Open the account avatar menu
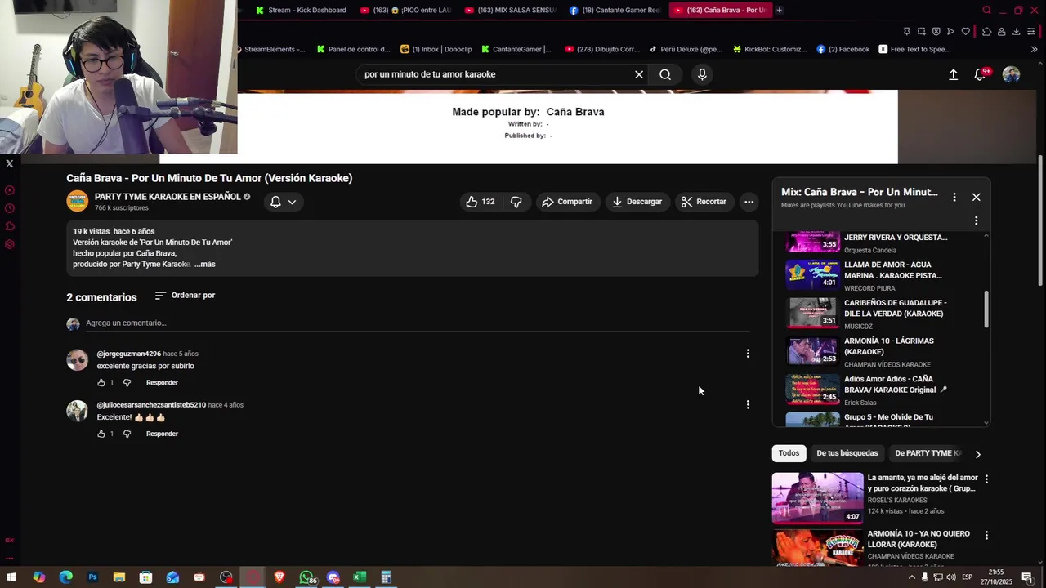Screen dimensions: 1046x588 click(1011, 74)
